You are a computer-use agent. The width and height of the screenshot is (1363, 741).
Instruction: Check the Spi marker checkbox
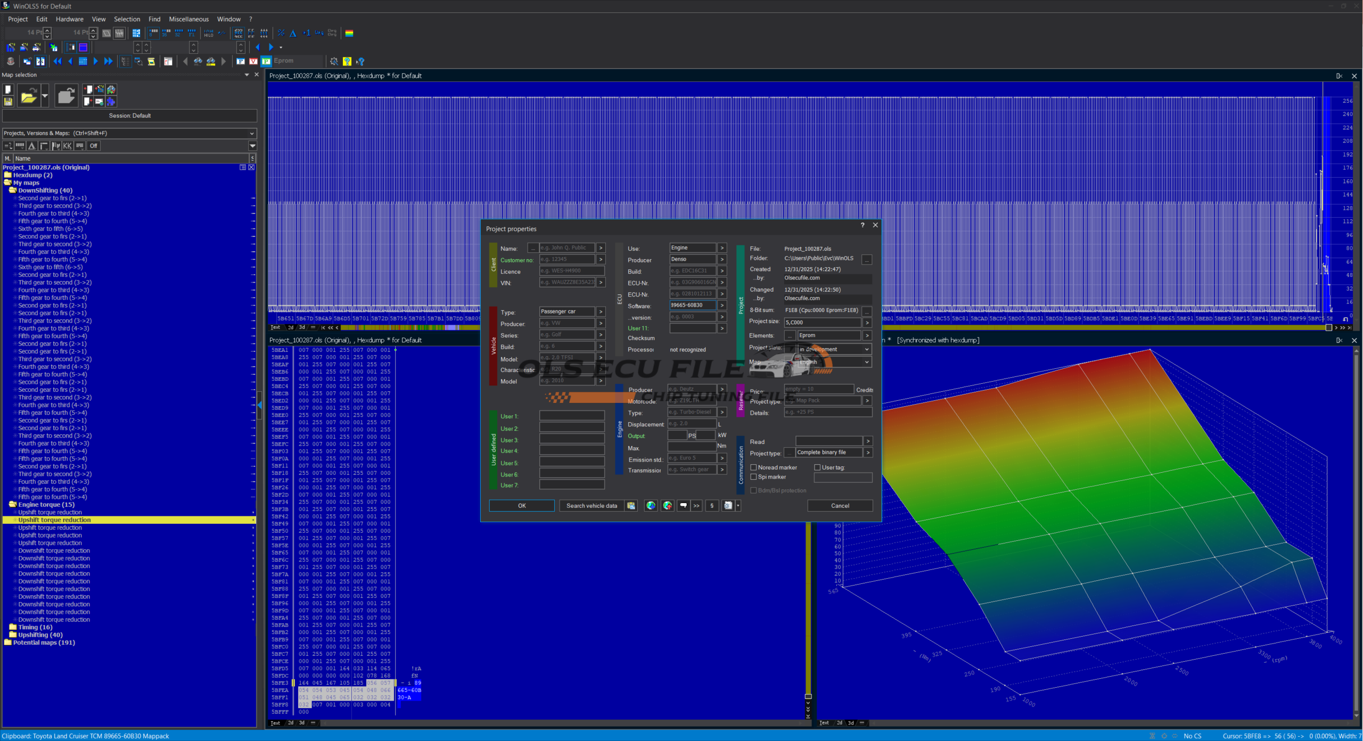click(x=753, y=477)
